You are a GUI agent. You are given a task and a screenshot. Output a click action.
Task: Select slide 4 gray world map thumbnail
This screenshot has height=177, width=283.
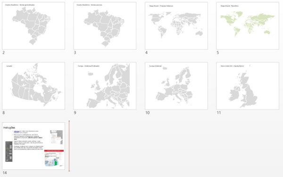tap(176, 25)
